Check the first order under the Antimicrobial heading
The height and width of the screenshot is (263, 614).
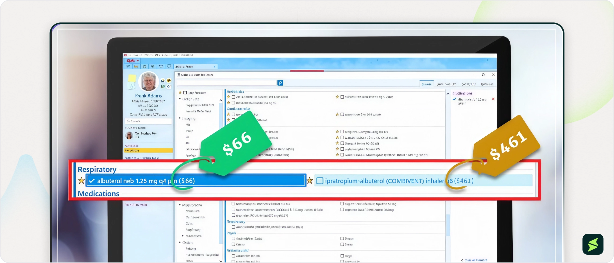tap(233, 256)
